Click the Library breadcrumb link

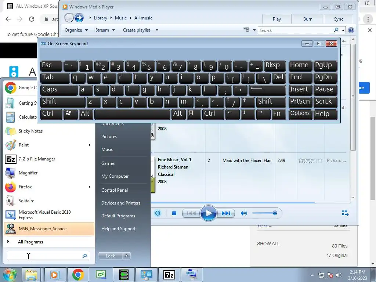[101, 18]
